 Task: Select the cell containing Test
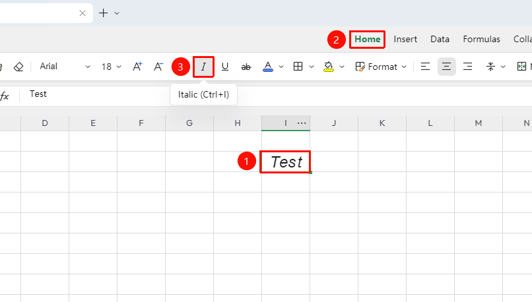coord(286,162)
